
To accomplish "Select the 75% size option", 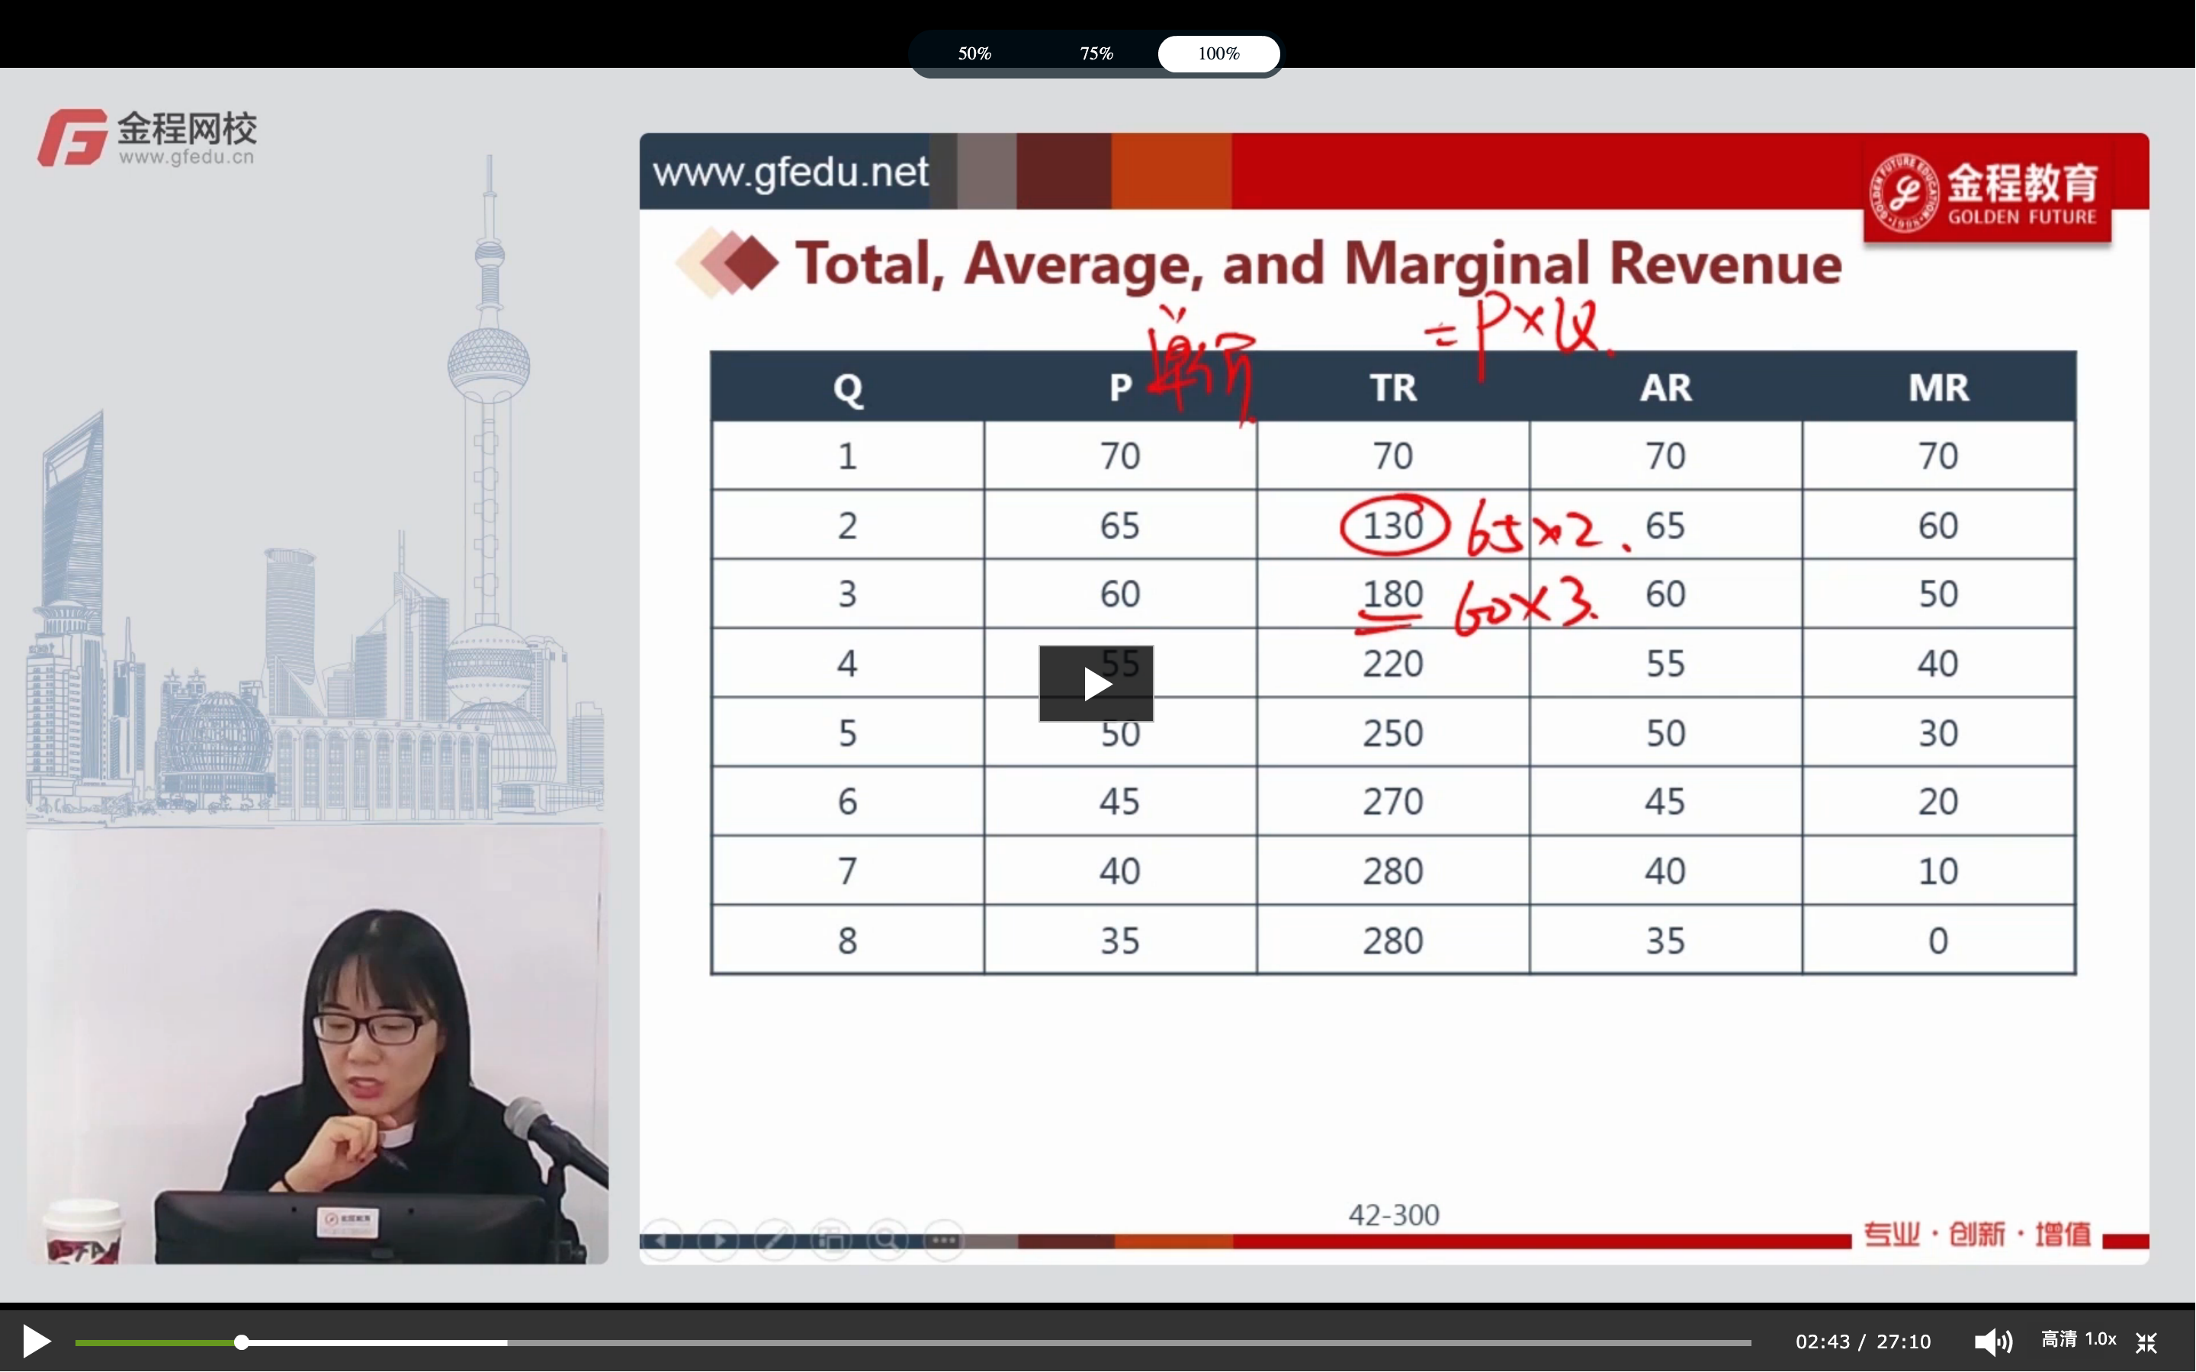I will pyautogui.click(x=1096, y=53).
